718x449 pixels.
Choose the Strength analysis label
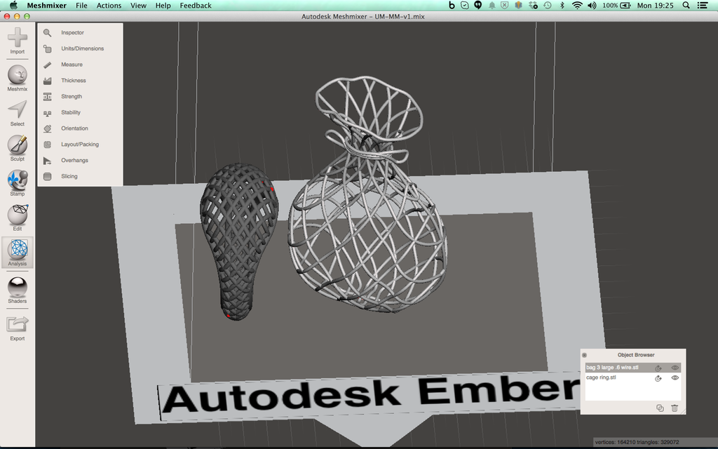[72, 97]
